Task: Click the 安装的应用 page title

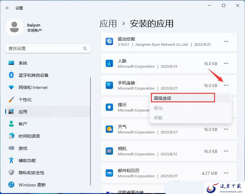Action: coord(152,24)
